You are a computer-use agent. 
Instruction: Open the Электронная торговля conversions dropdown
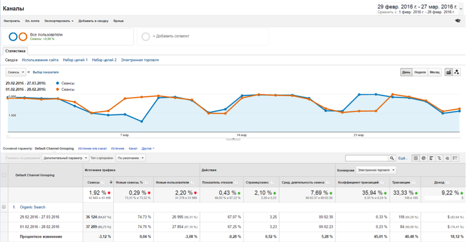(376, 170)
